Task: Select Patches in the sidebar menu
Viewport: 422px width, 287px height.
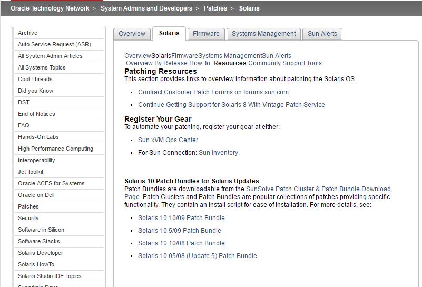Action: pos(58,206)
